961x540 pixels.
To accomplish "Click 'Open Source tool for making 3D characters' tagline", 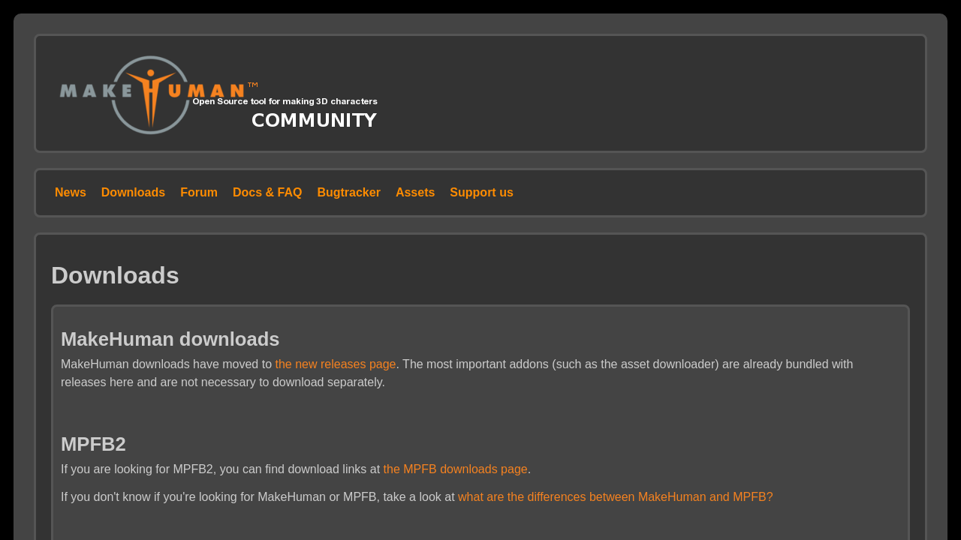I will click(x=285, y=101).
